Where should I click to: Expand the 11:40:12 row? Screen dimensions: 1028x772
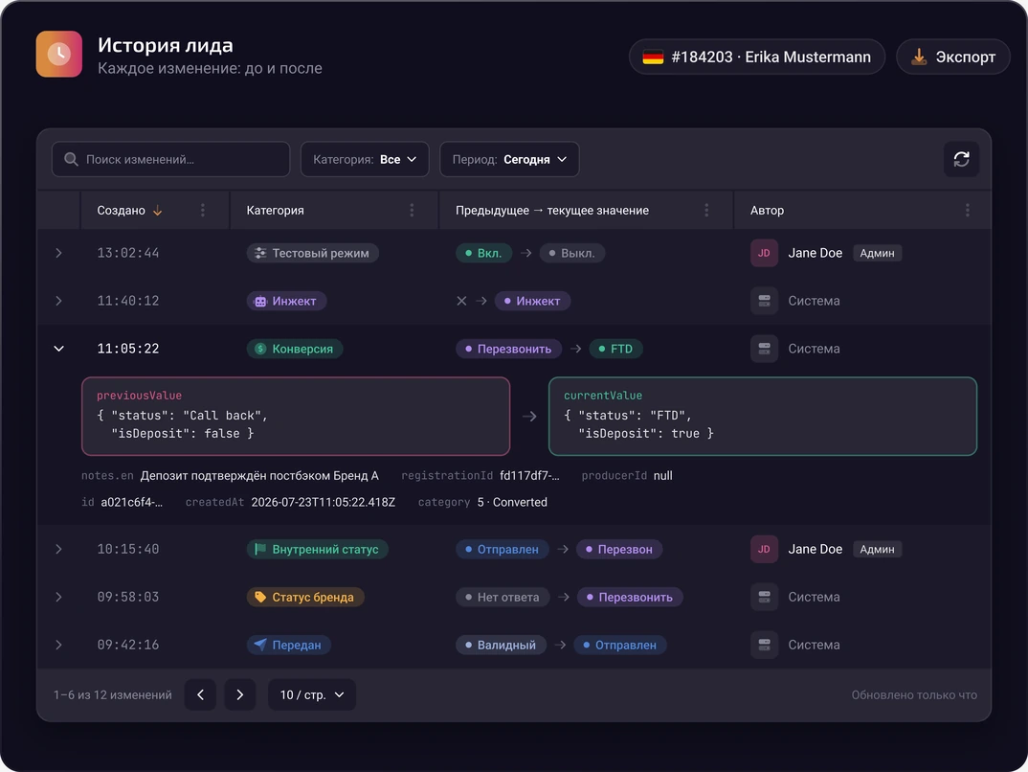click(59, 301)
